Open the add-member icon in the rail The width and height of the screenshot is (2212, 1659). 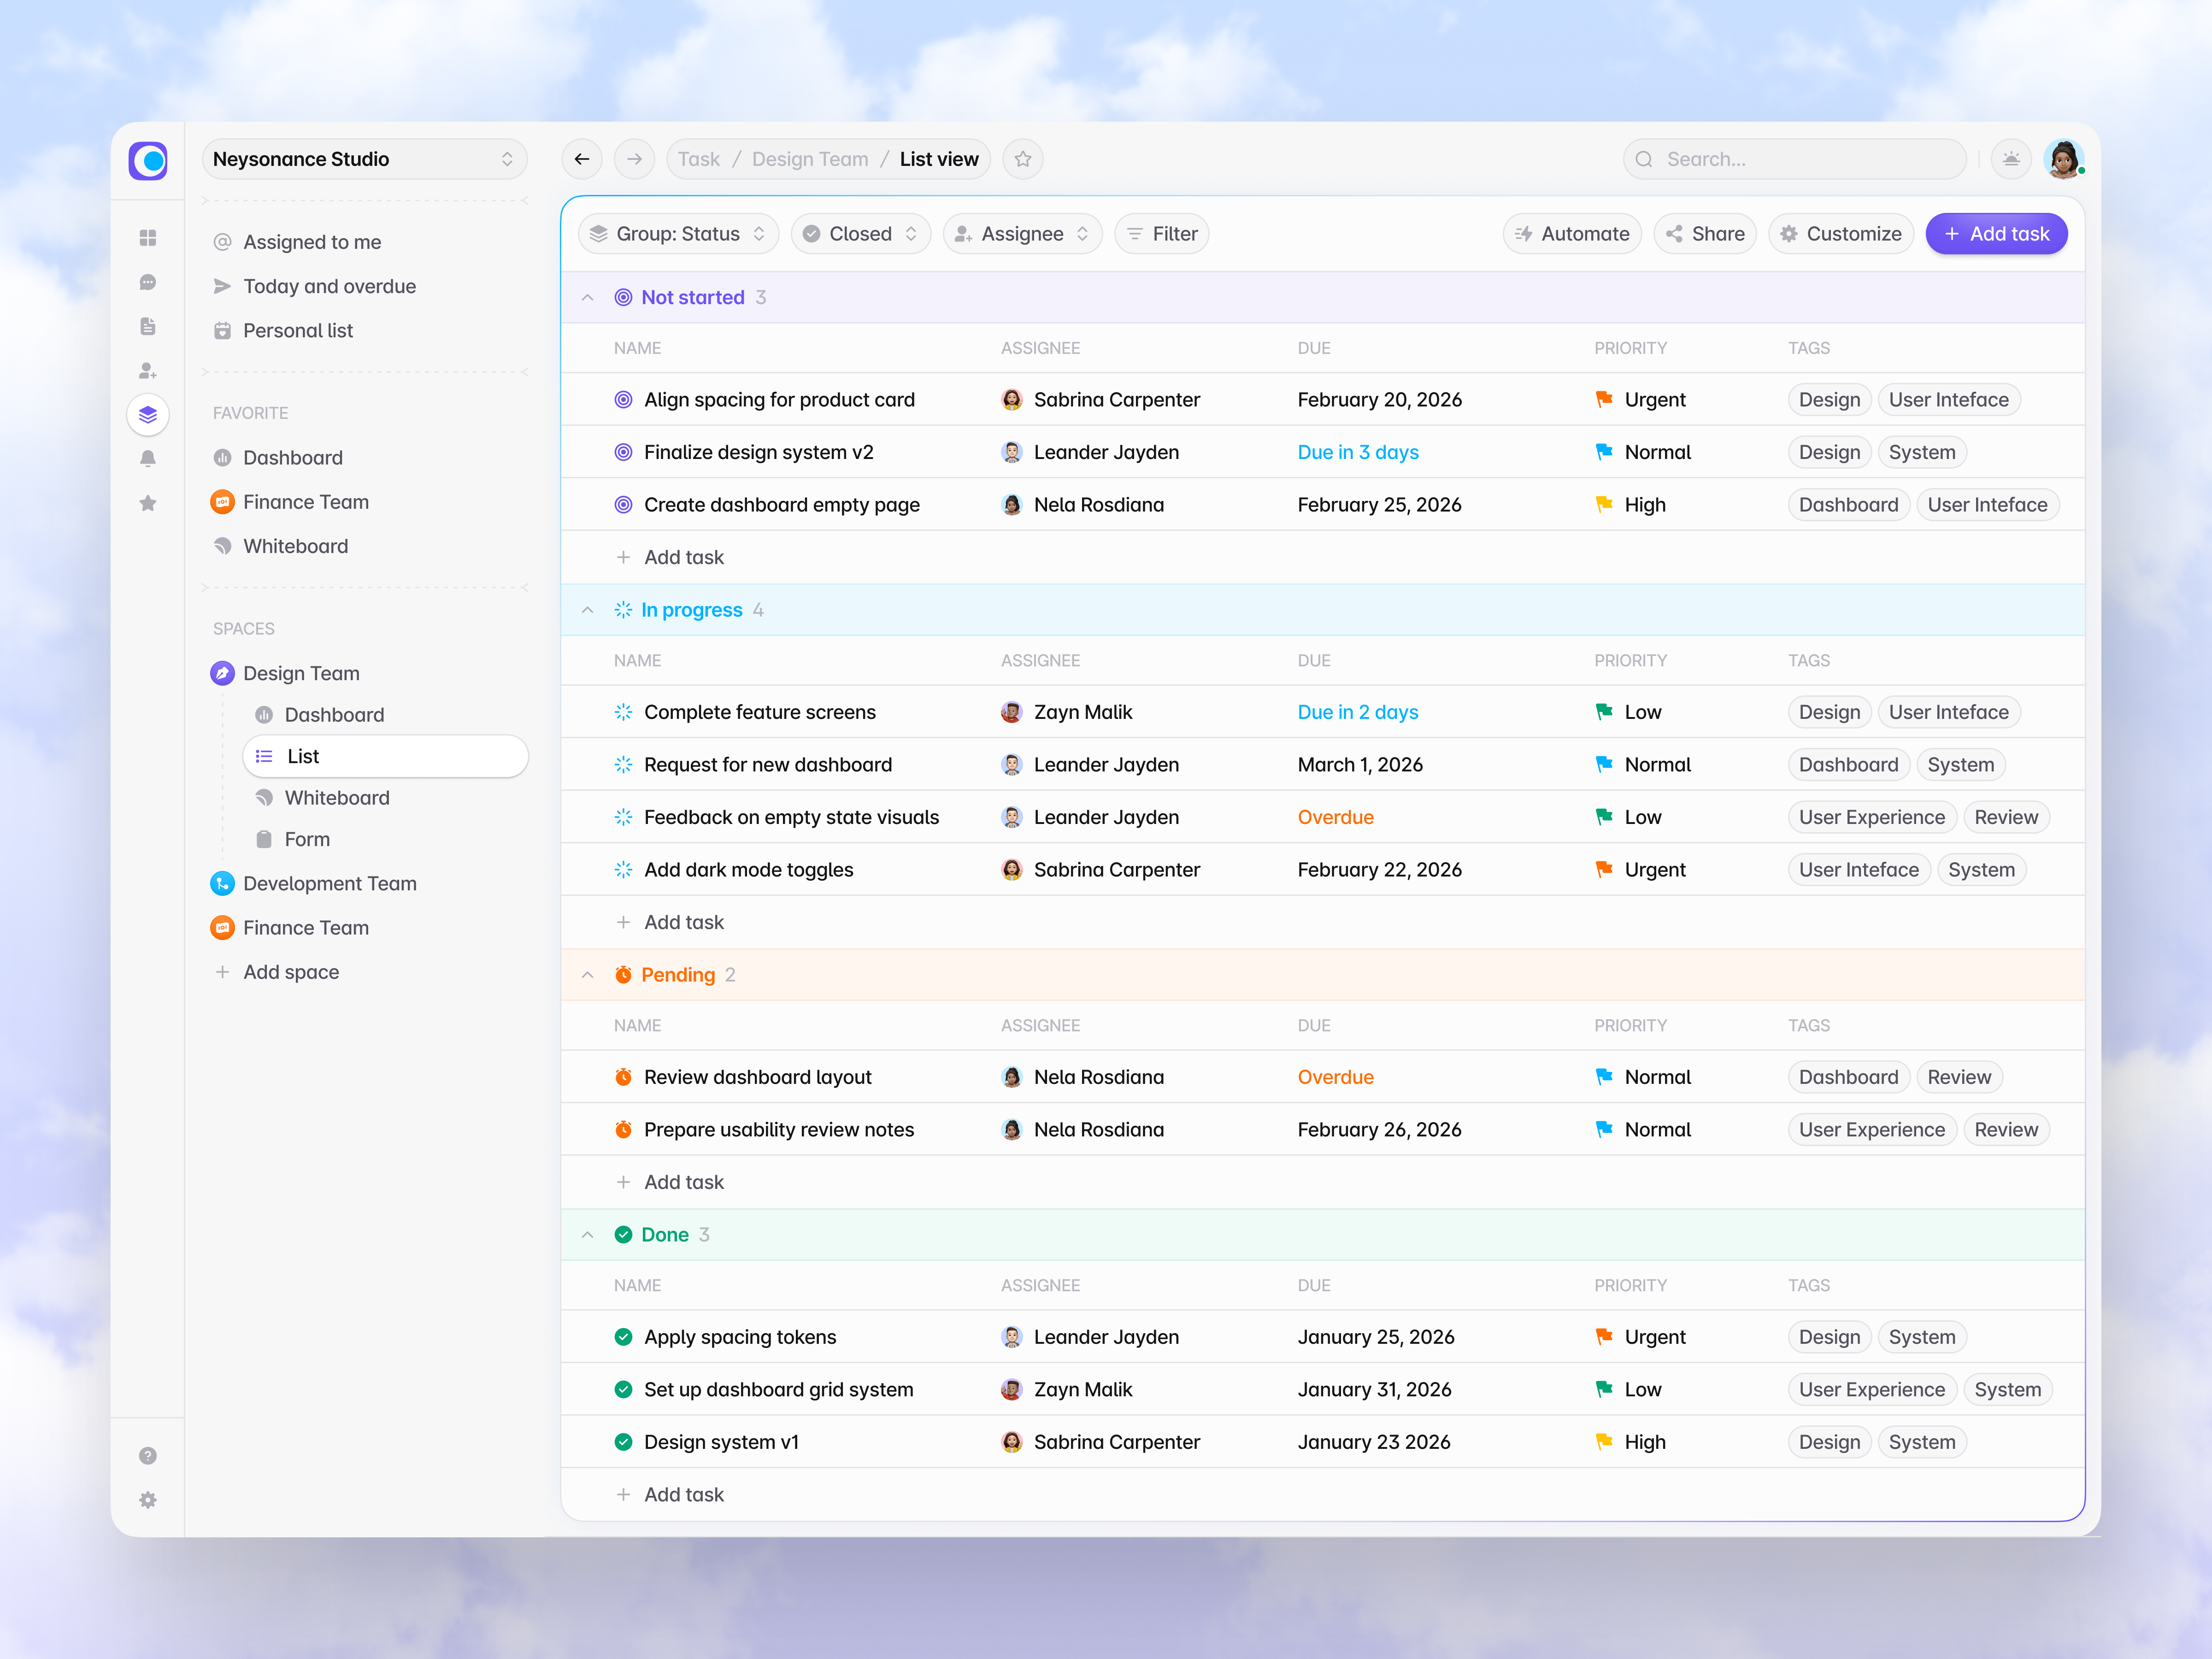(x=148, y=371)
